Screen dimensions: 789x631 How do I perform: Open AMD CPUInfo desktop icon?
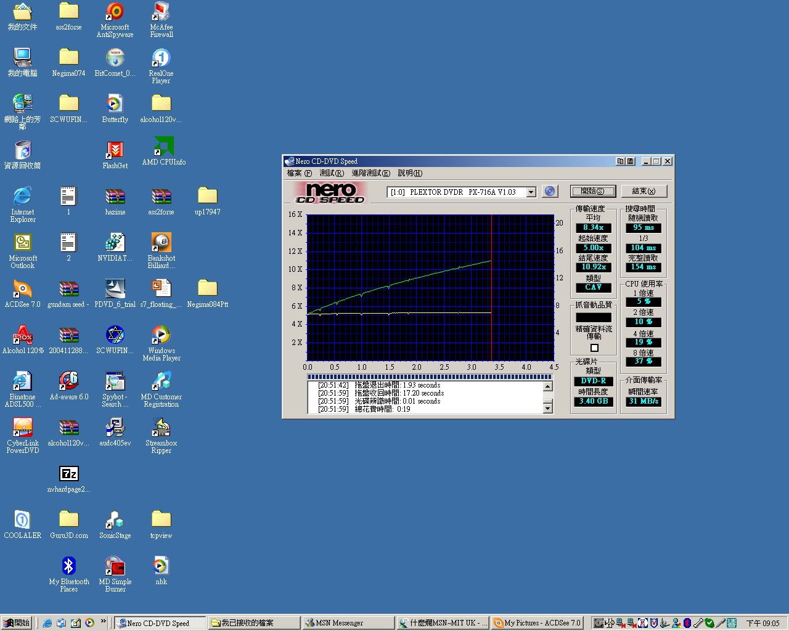coord(163,151)
